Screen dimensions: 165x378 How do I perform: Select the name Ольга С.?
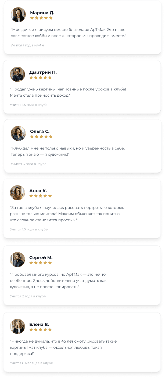[x=40, y=132]
